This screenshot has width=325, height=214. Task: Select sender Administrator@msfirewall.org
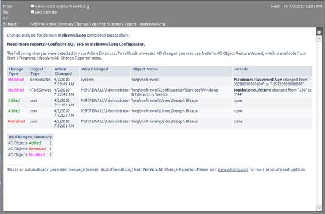62,6
